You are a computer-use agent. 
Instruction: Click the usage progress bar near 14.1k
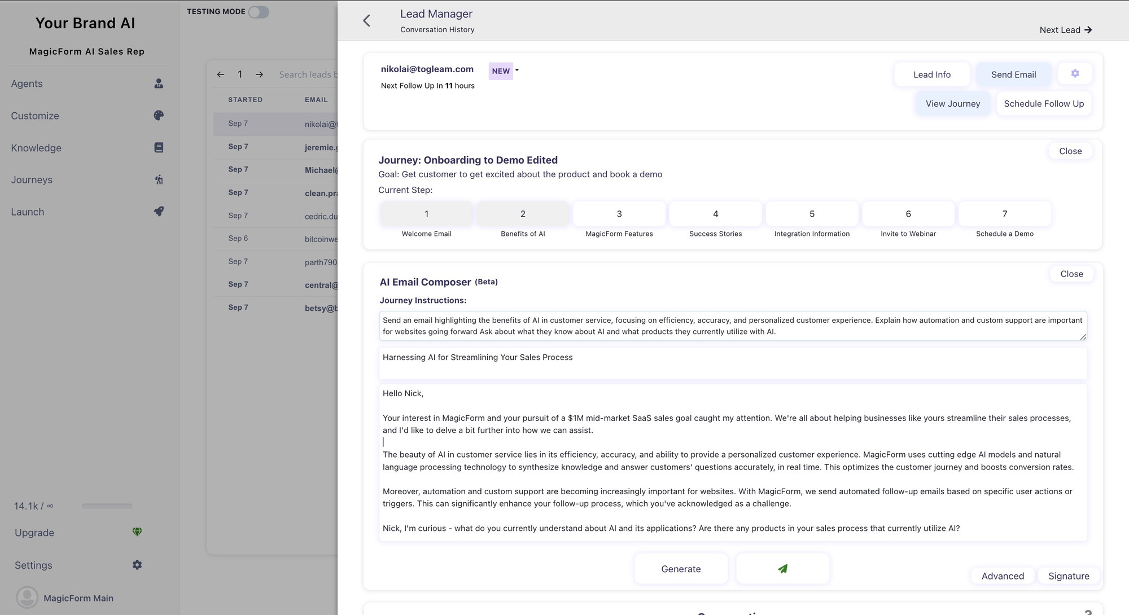click(x=107, y=506)
